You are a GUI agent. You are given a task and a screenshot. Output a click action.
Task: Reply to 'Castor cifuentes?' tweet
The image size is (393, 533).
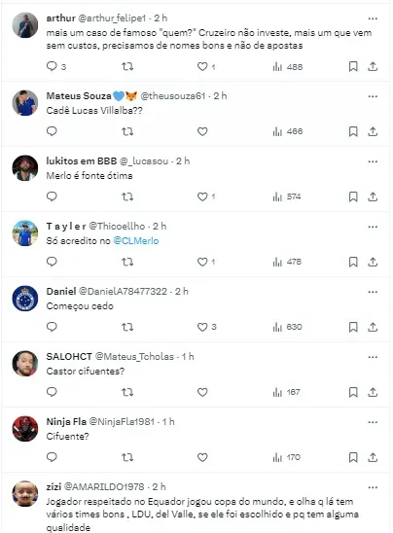52,392
